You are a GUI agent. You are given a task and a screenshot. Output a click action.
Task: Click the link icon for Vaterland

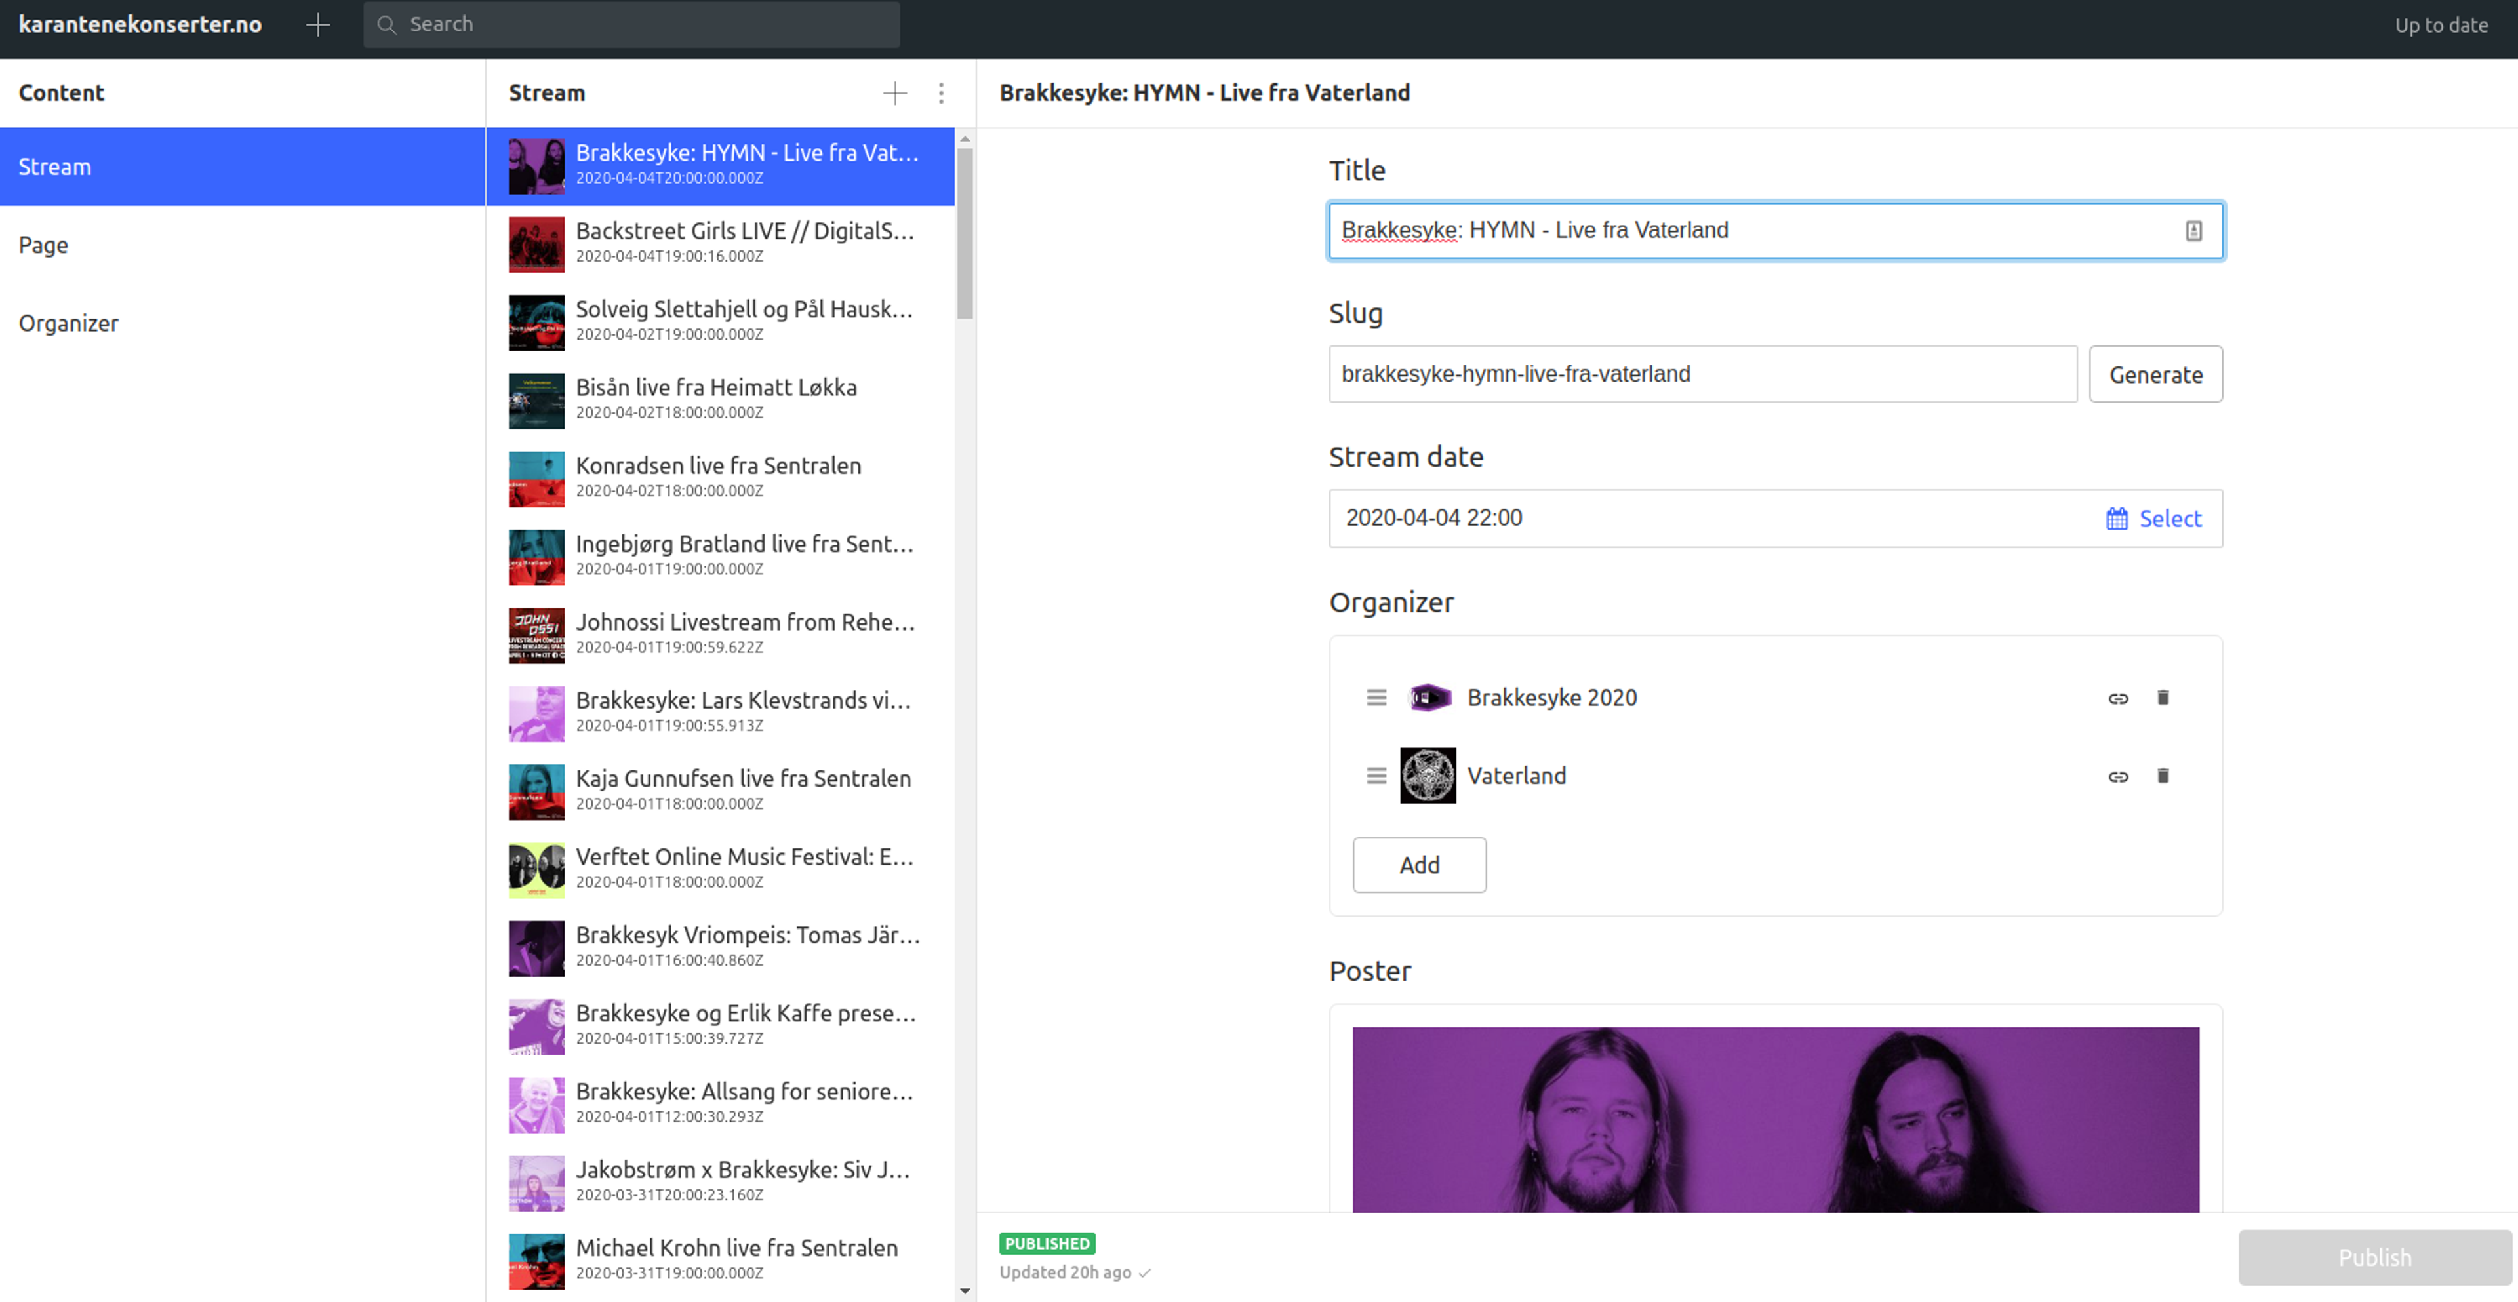(2117, 776)
